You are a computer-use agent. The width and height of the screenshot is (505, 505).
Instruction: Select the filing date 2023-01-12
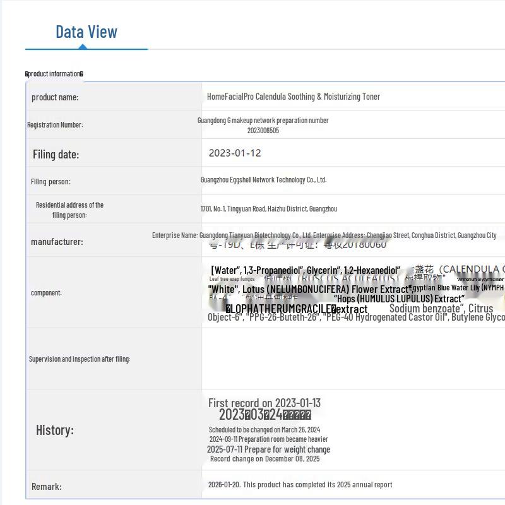point(235,153)
